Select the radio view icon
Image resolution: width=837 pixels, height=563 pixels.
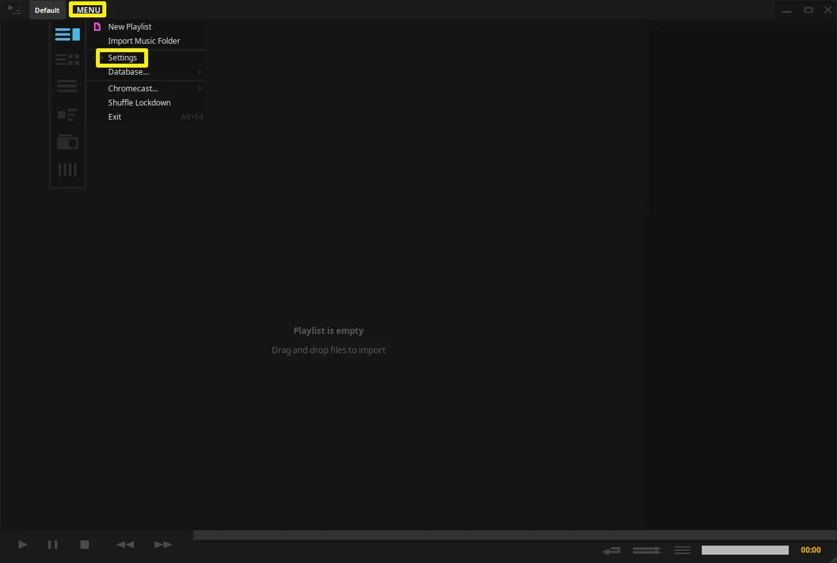pyautogui.click(x=68, y=142)
